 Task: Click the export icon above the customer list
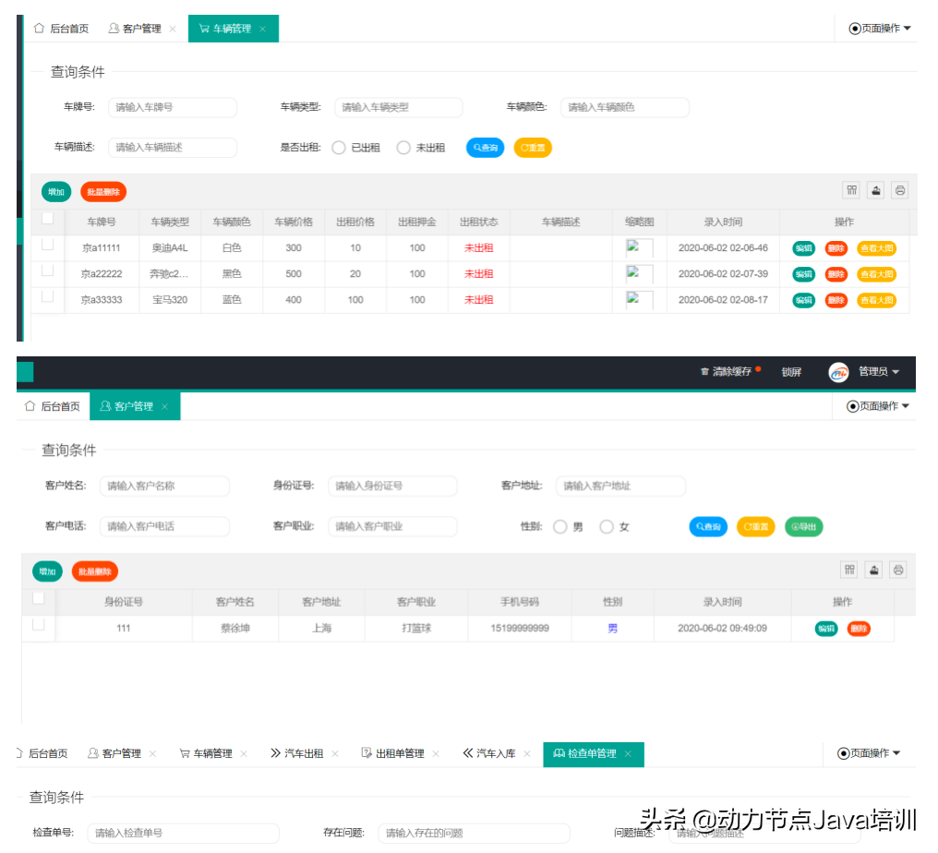click(873, 570)
